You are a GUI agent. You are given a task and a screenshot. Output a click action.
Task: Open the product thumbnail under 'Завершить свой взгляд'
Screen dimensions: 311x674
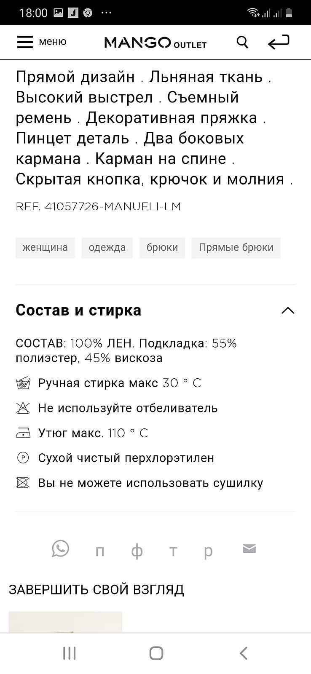pyautogui.click(x=65, y=622)
